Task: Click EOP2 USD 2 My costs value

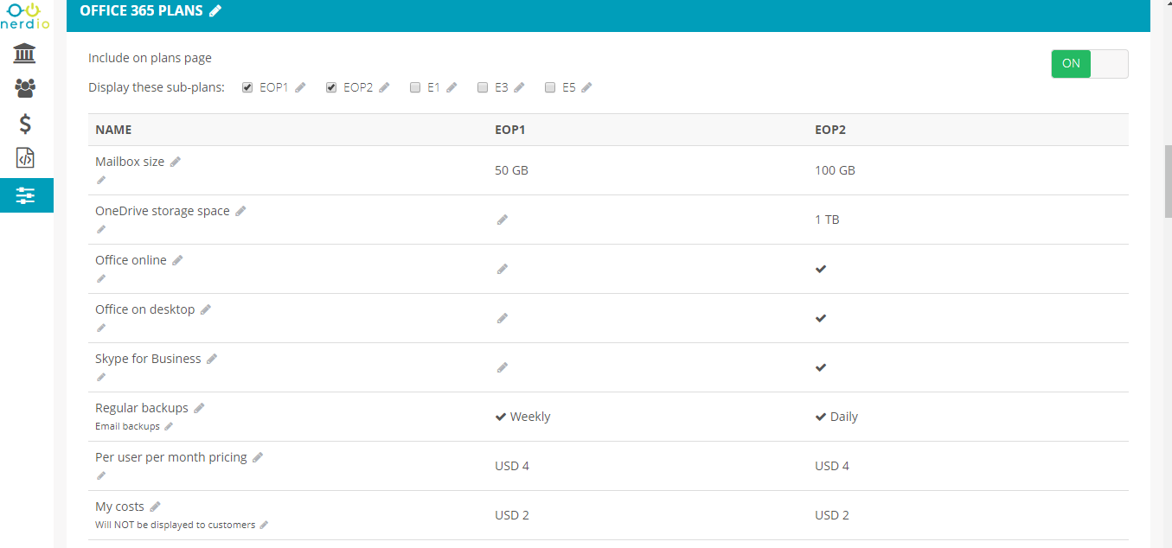Action: (x=832, y=515)
